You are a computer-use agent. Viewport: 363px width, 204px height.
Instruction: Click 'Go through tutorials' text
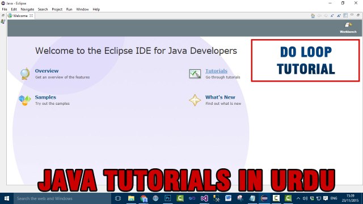pos(223,77)
